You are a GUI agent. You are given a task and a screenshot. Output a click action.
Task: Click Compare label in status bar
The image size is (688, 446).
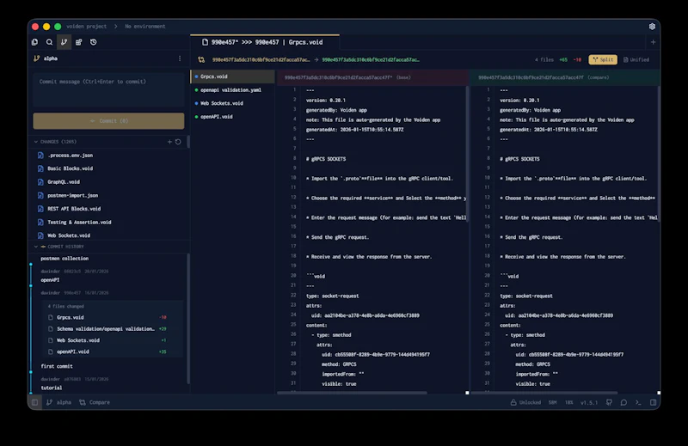tap(100, 402)
